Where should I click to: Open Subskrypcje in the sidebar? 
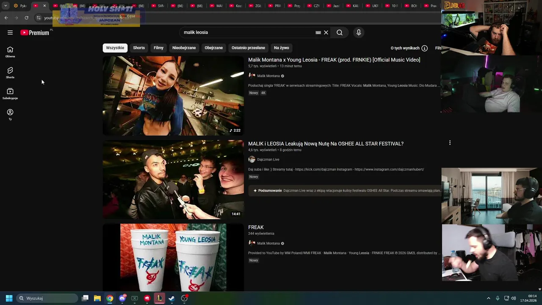[10, 94]
